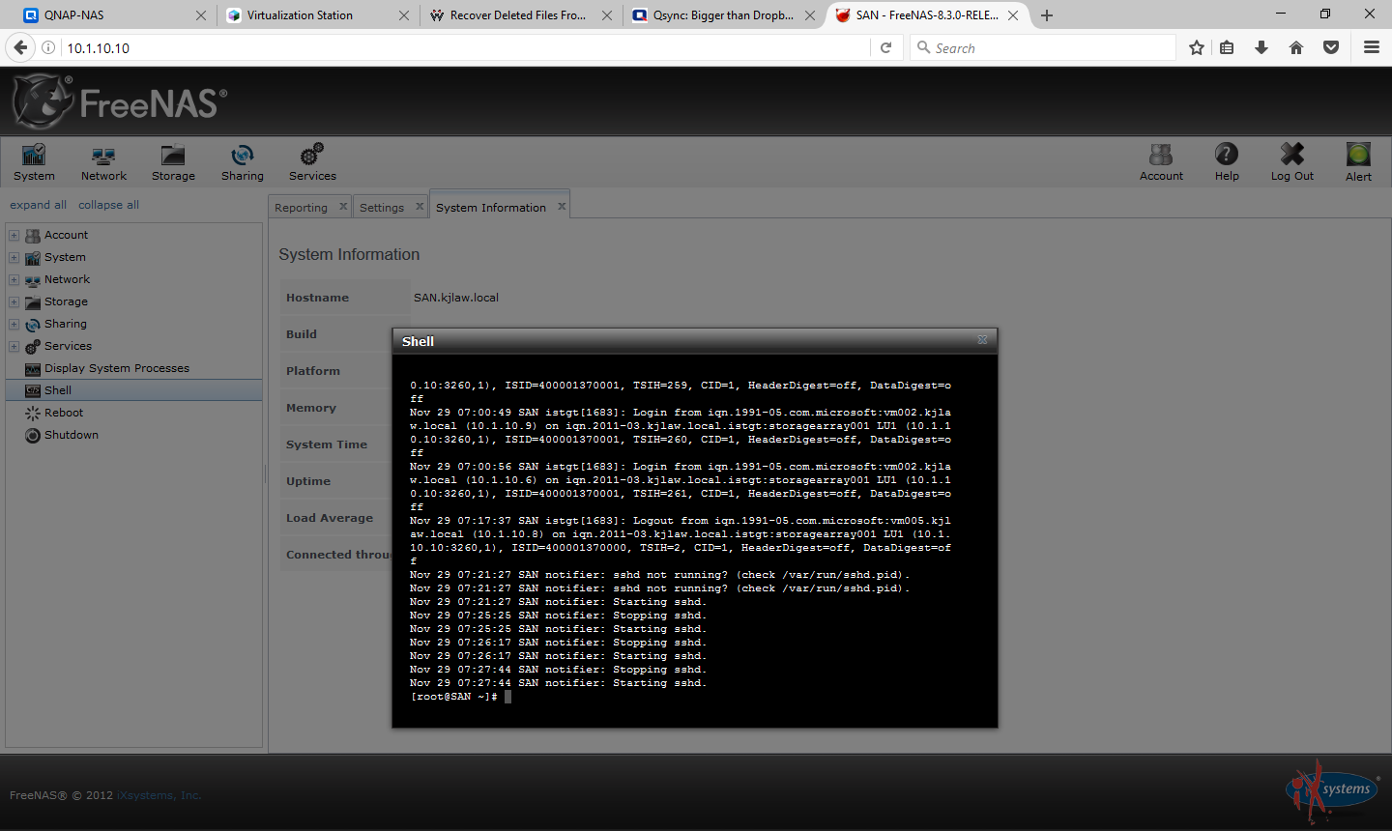
Task: Open the Alert status icon
Action: [x=1358, y=162]
